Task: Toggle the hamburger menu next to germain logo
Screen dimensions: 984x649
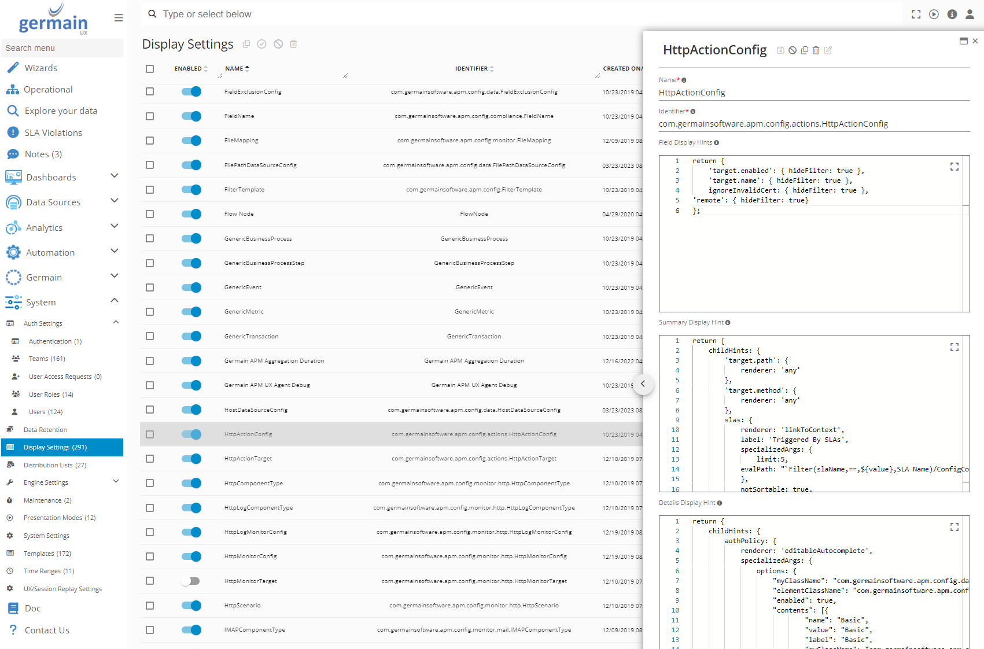Action: [119, 18]
